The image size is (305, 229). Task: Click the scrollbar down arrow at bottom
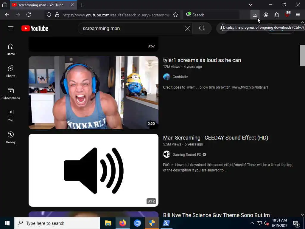[302, 215]
